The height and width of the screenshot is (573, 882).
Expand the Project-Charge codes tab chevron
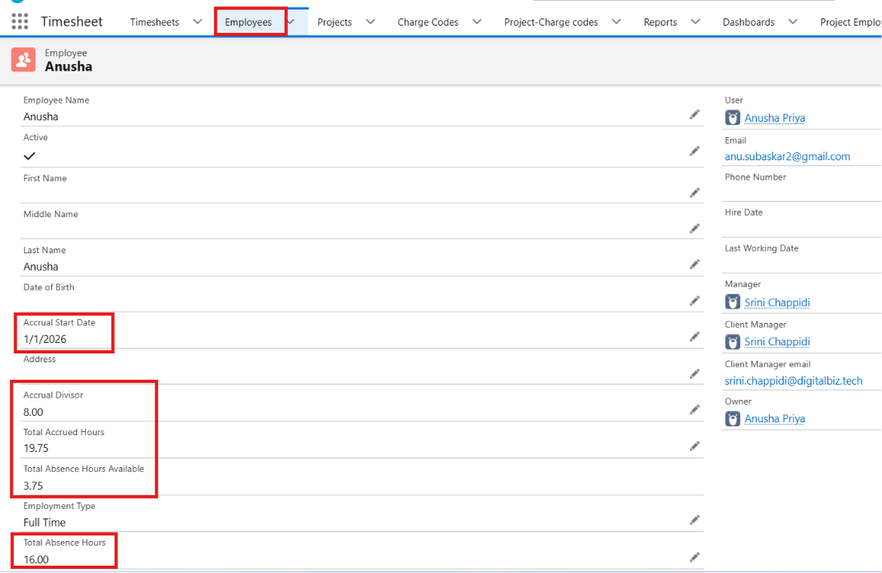617,22
